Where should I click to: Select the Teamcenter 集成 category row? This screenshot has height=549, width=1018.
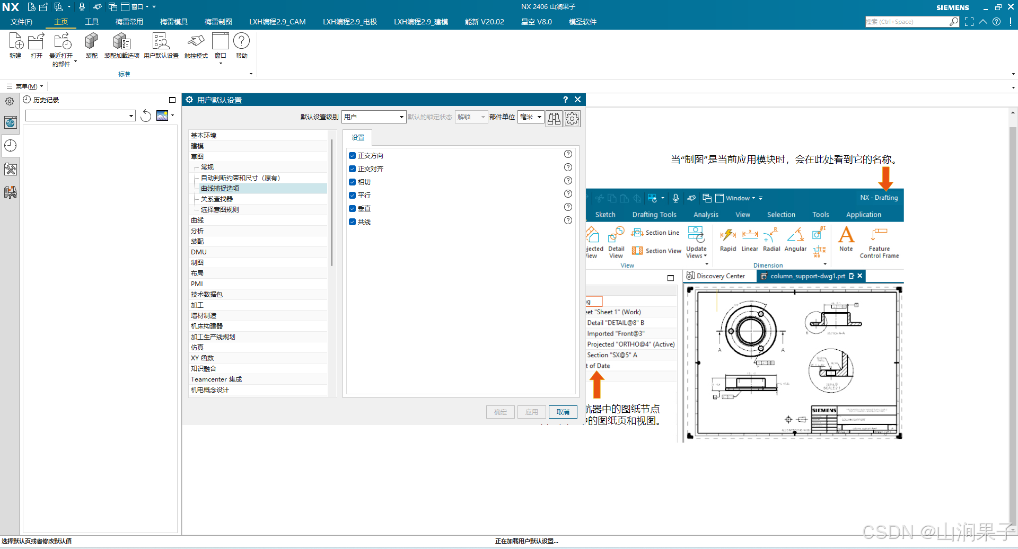[258, 379]
